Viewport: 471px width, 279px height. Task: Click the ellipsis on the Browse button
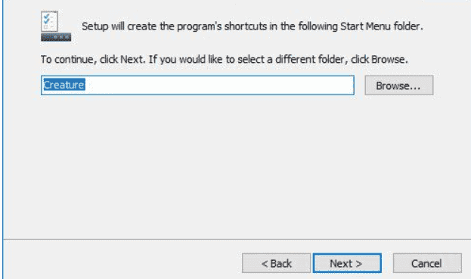pos(414,88)
